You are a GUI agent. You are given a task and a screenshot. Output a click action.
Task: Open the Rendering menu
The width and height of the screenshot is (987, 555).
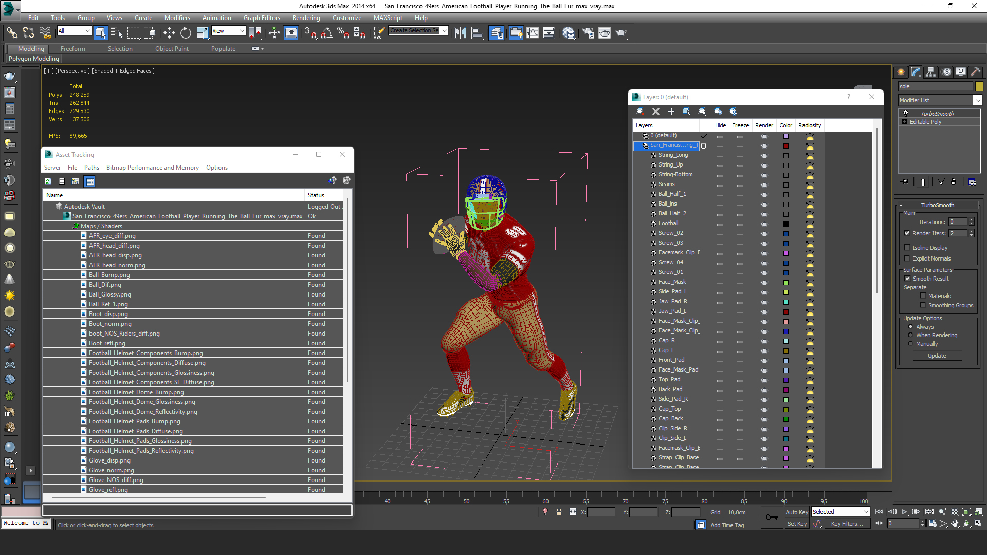coord(306,18)
